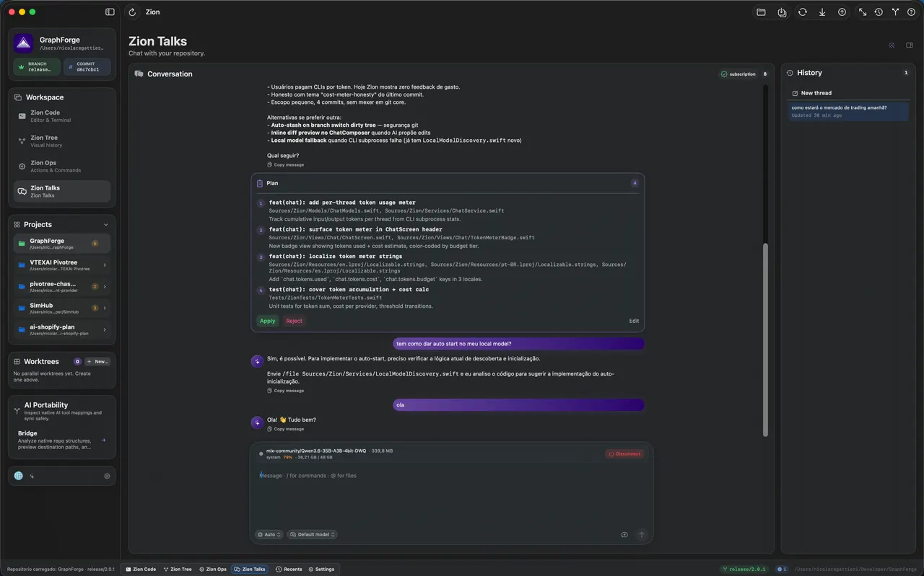This screenshot has height=576, width=924.
Task: Open Settings in bottom bar
Action: pyautogui.click(x=321, y=569)
